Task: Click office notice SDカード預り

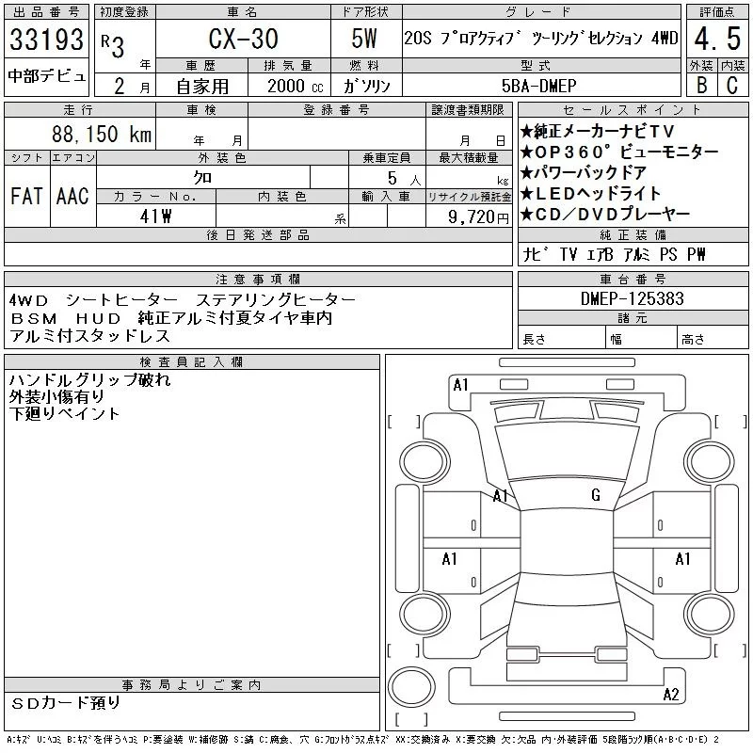Action: pyautogui.click(x=66, y=703)
